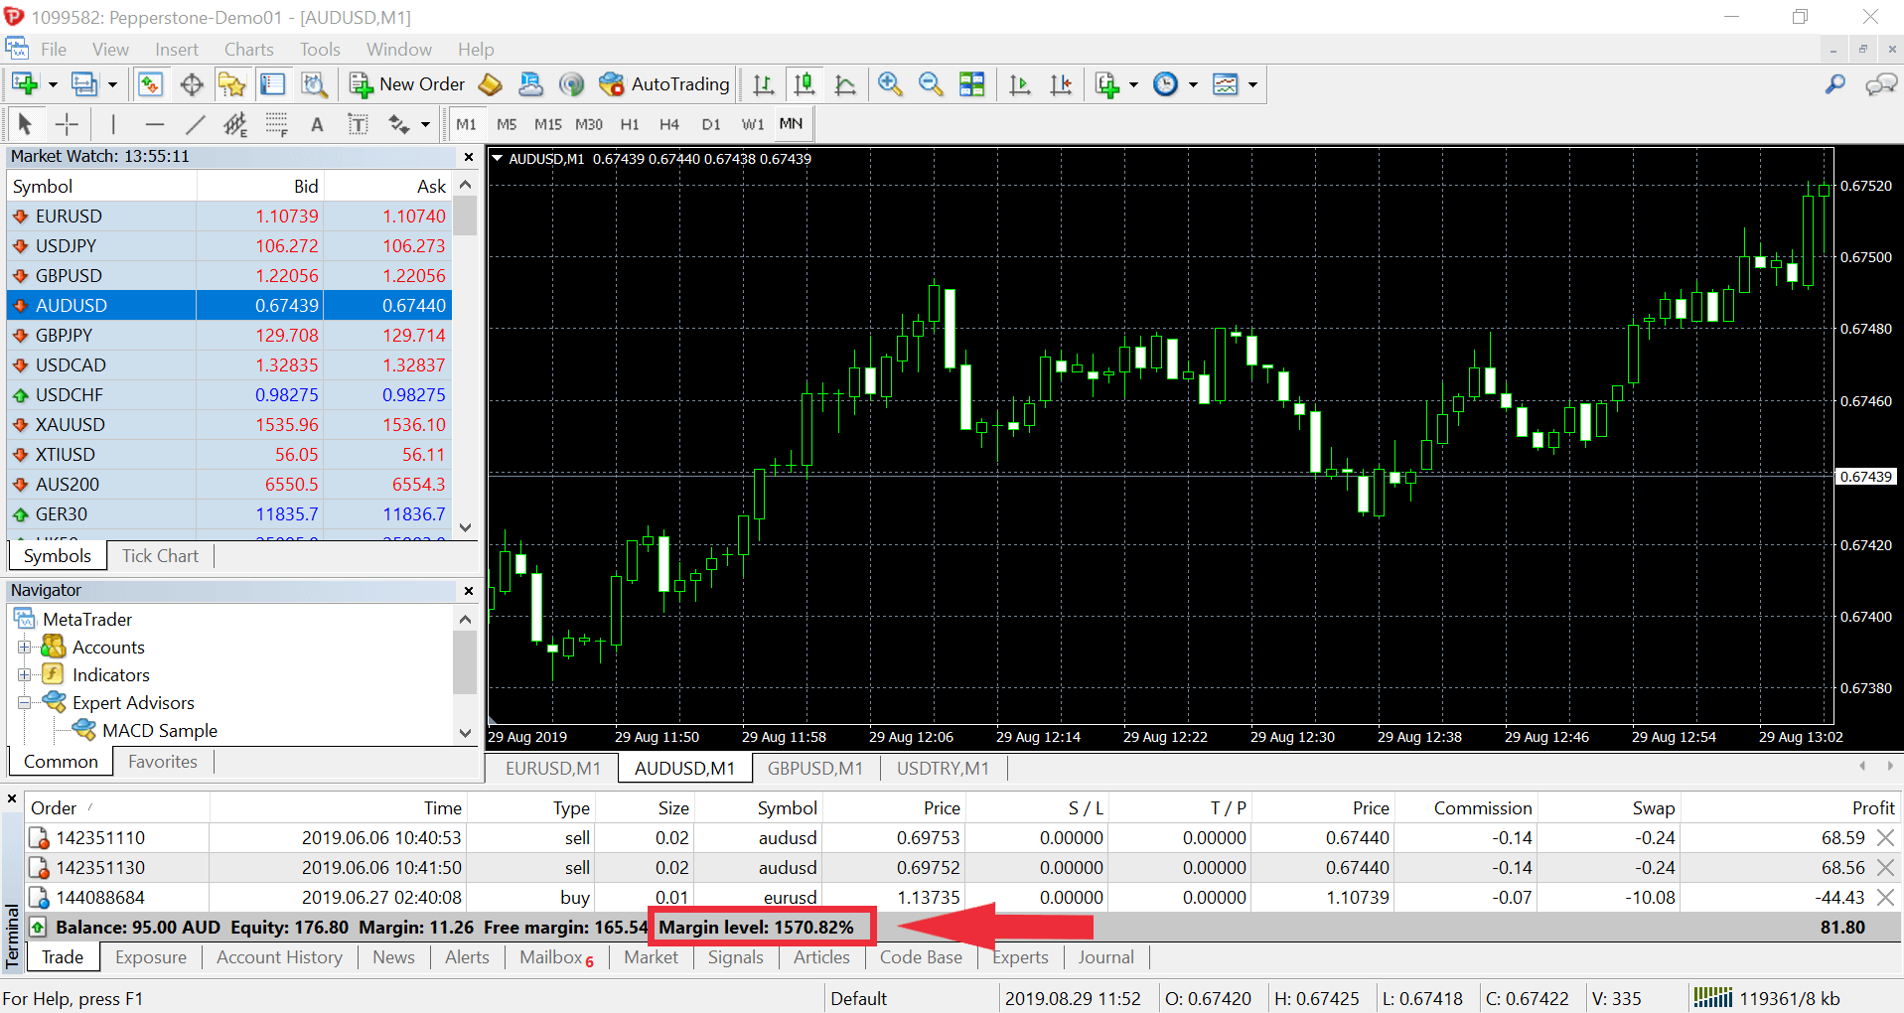Viewport: 1904px width, 1013px height.
Task: Expand the Accounts tree node
Action: click(x=25, y=648)
